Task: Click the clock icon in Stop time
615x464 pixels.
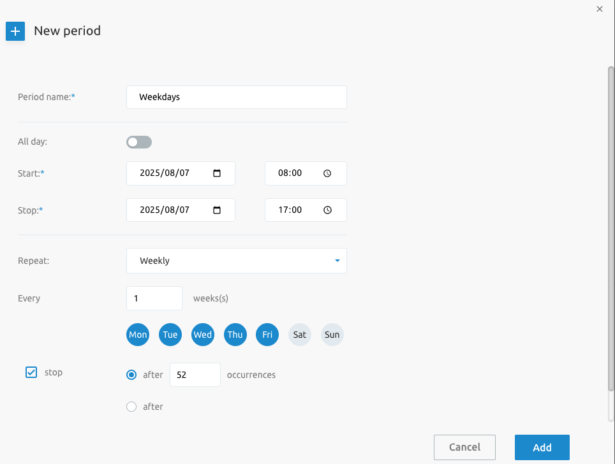Action: coord(327,210)
